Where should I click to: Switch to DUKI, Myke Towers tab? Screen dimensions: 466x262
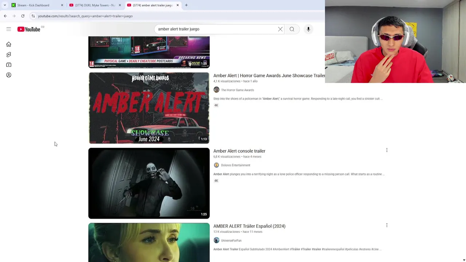[x=95, y=5]
